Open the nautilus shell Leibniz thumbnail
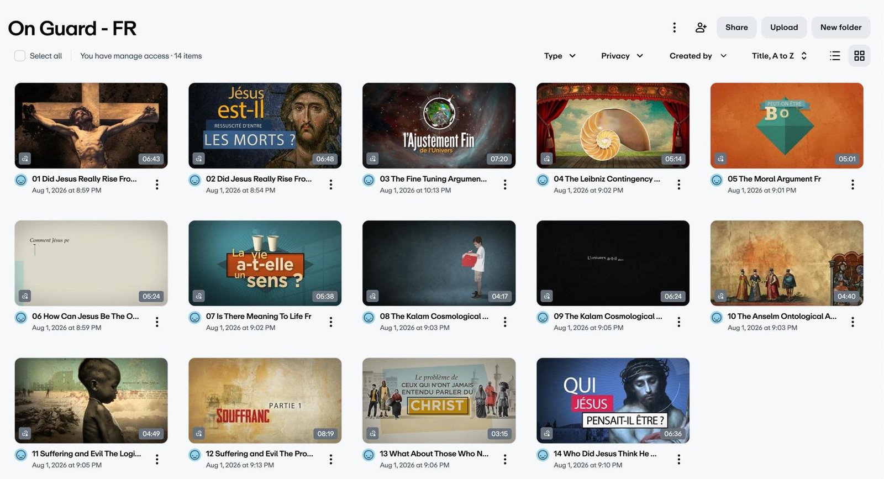This screenshot has height=479, width=884. (613, 125)
